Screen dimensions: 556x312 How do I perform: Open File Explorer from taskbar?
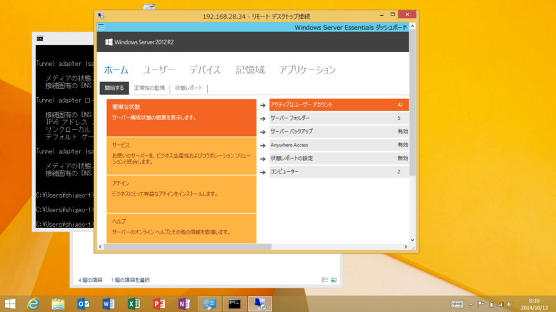tap(58, 304)
